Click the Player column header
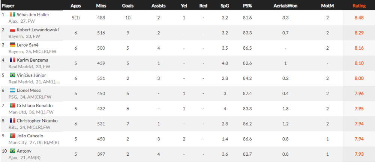375x162 pixels. coord(8,6)
